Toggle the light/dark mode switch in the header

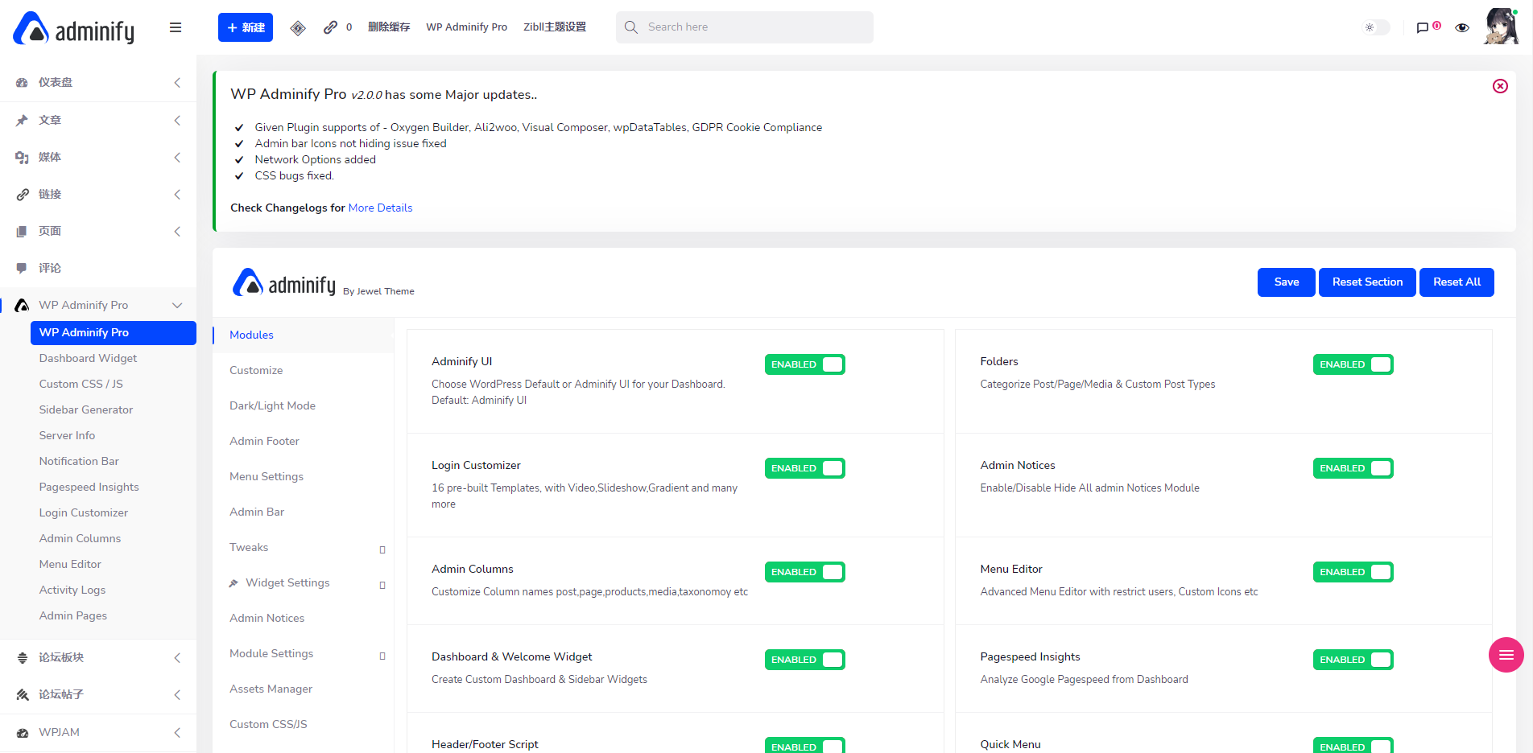coord(1375,27)
